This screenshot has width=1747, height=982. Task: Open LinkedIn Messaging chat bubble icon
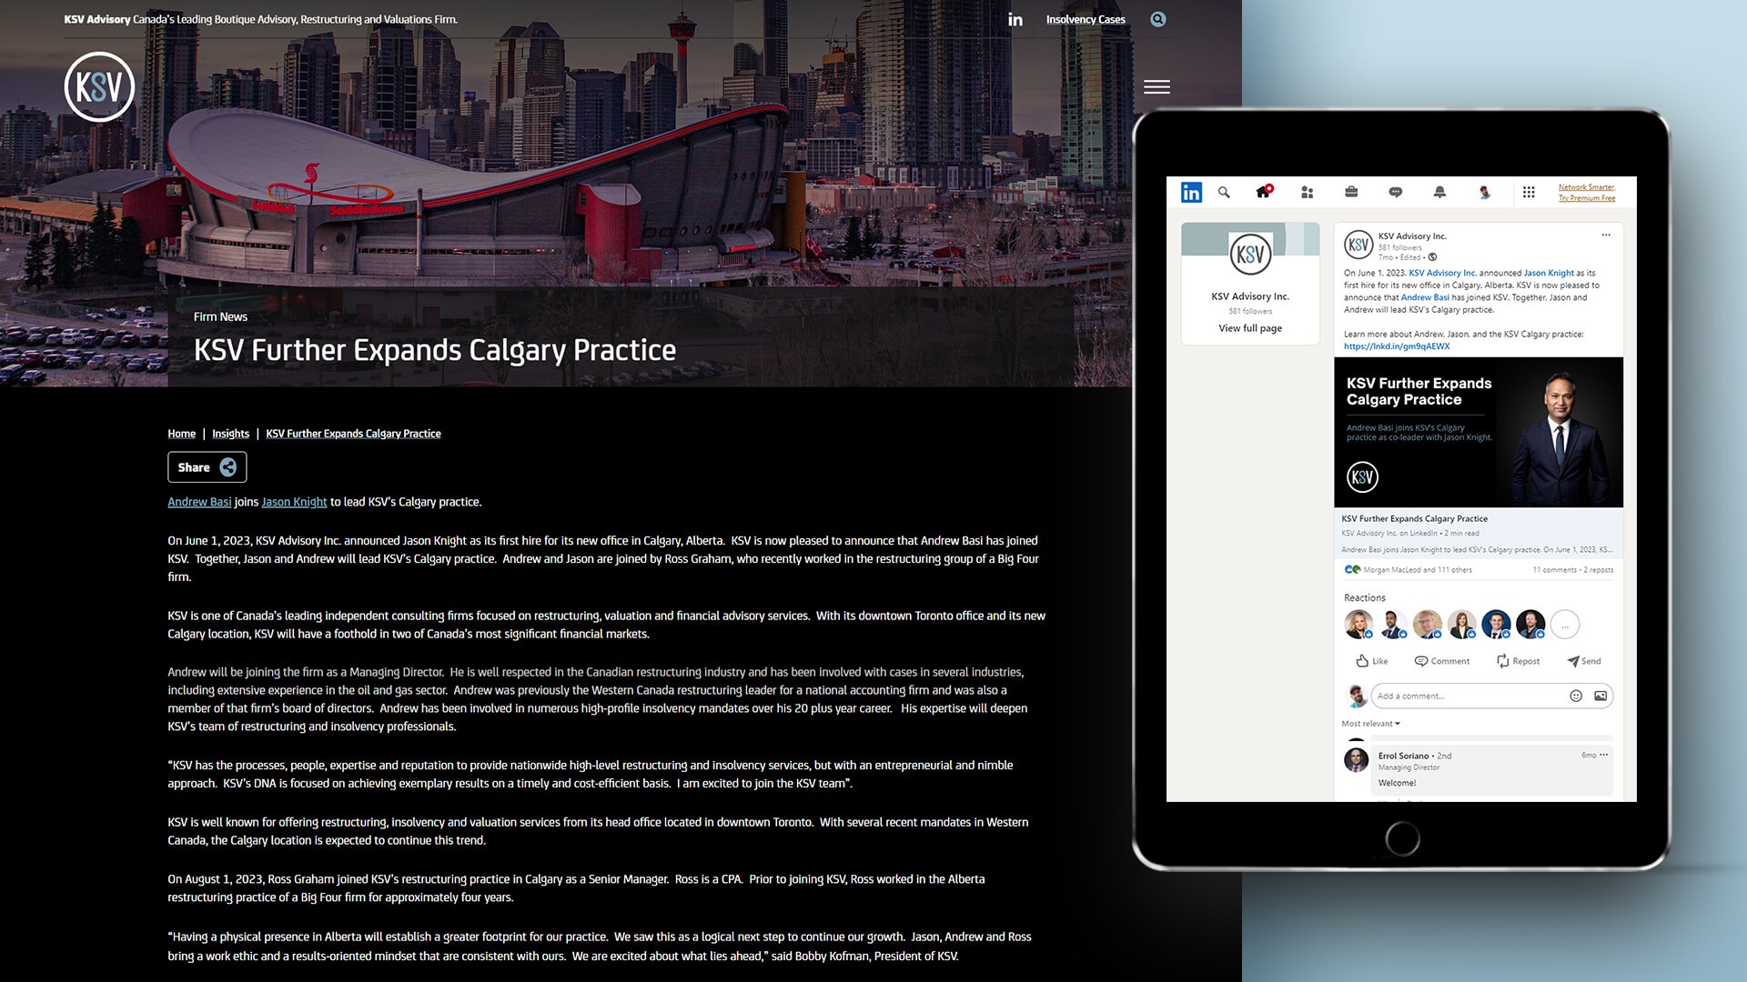(x=1395, y=192)
